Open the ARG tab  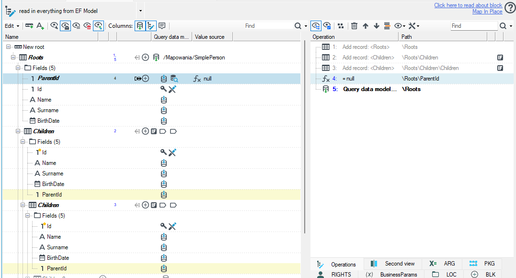442,264
